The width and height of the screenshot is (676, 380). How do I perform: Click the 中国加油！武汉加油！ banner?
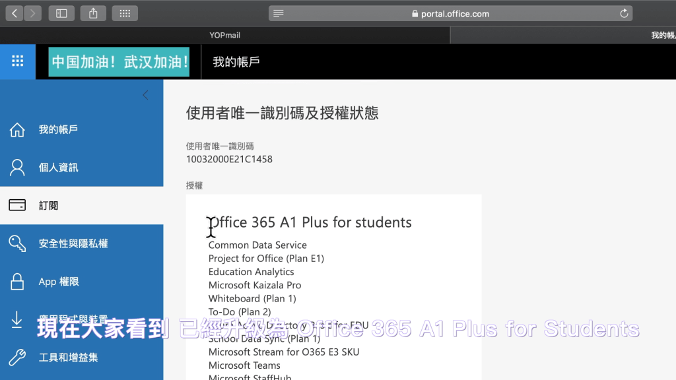119,62
